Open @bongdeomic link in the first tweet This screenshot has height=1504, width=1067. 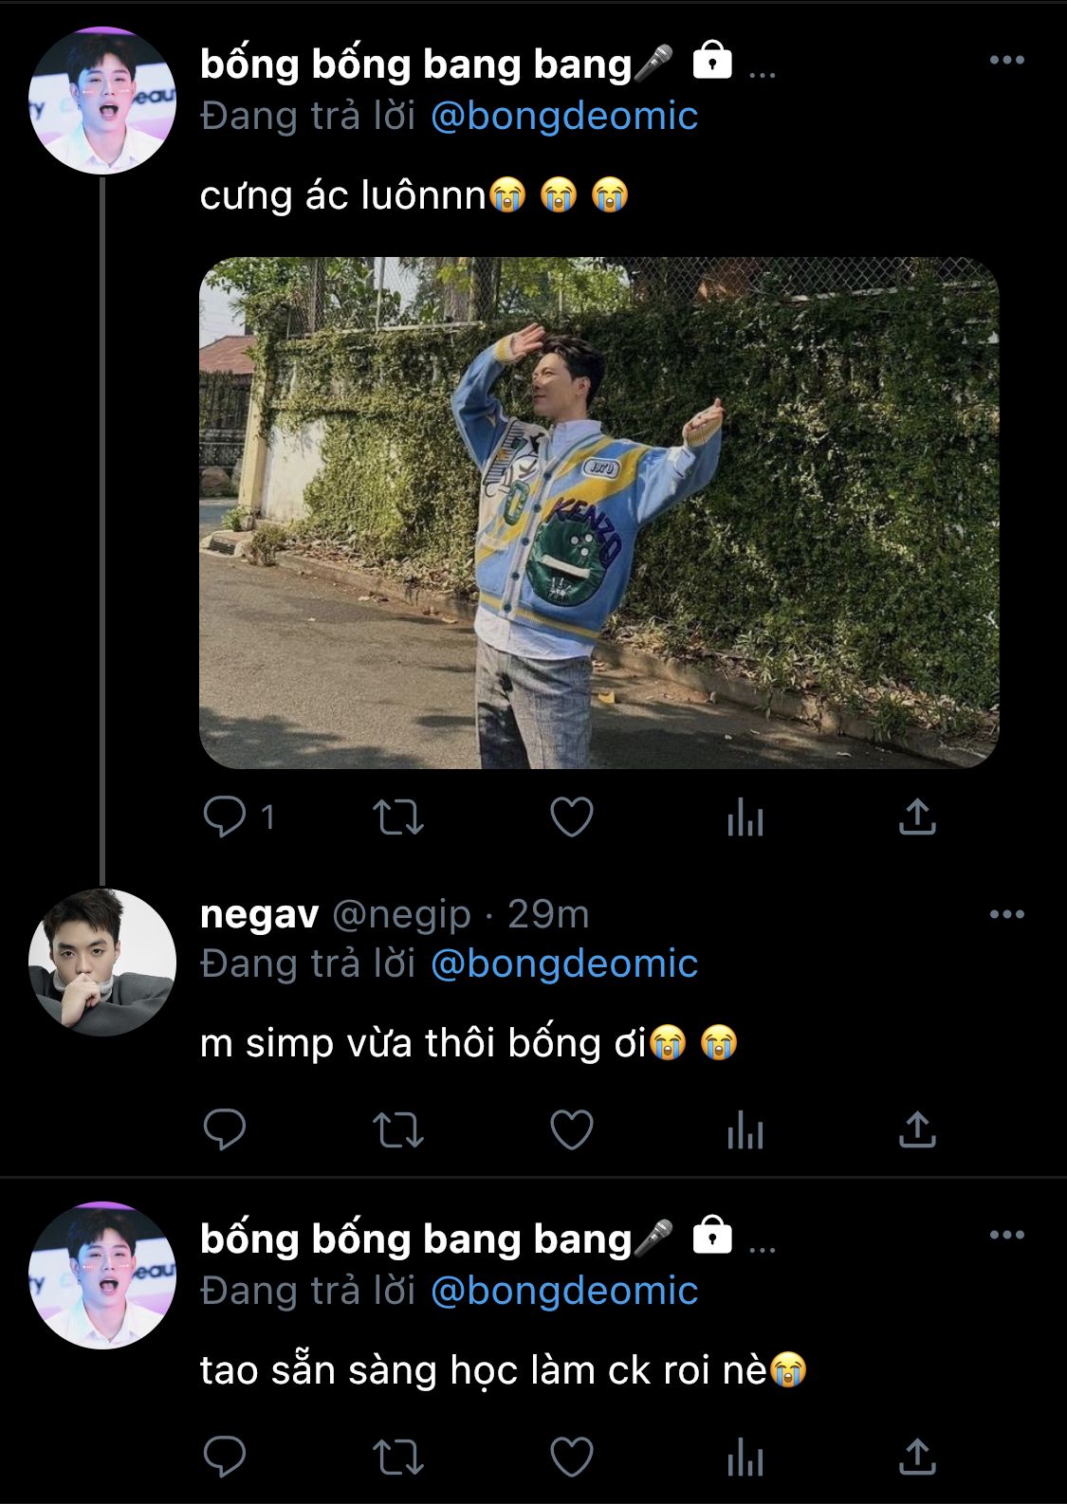click(x=564, y=117)
